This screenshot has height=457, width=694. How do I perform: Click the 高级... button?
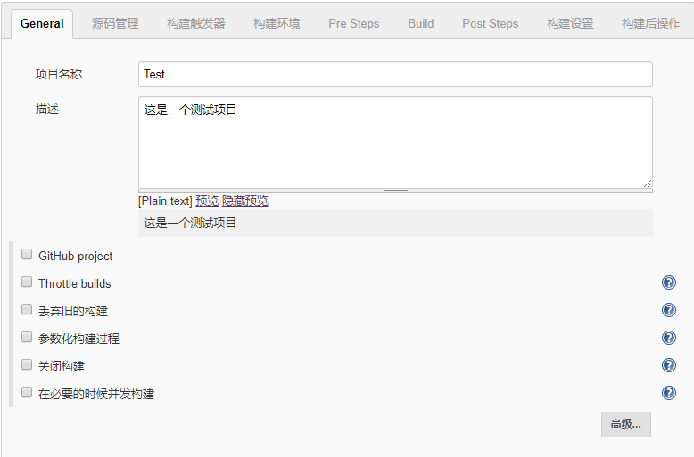coord(626,424)
